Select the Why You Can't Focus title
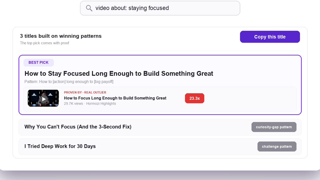Image resolution: width=320 pixels, height=180 pixels. [78, 127]
